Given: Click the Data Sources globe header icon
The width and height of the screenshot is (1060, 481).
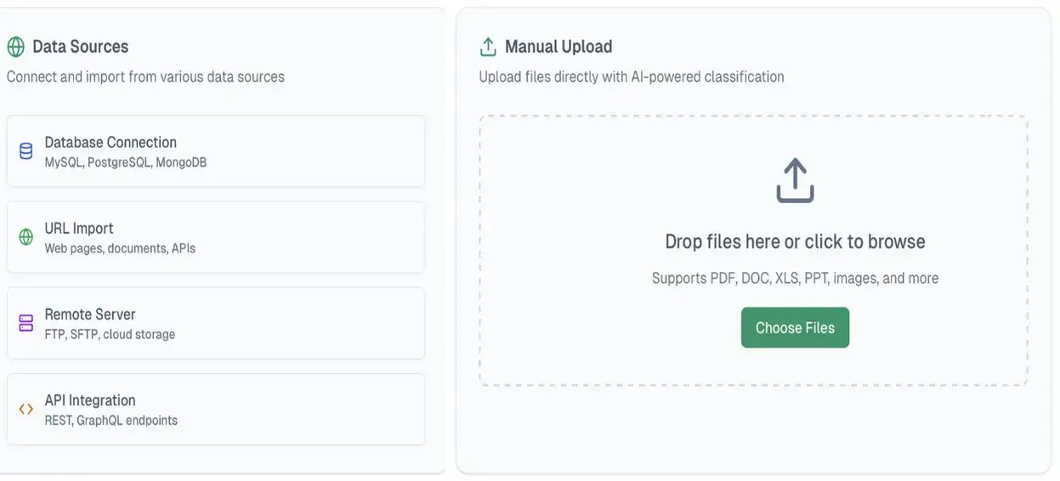Looking at the screenshot, I should click(15, 47).
